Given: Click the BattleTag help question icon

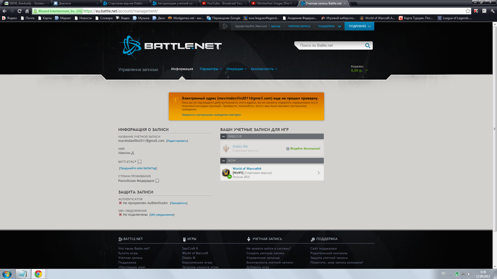Looking at the screenshot, I should [x=140, y=162].
